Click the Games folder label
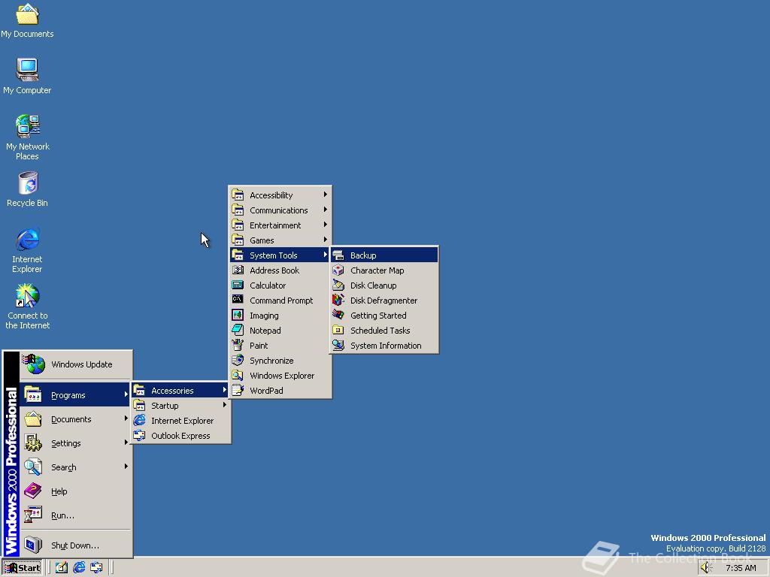Viewport: 770px width, 577px height. point(262,240)
